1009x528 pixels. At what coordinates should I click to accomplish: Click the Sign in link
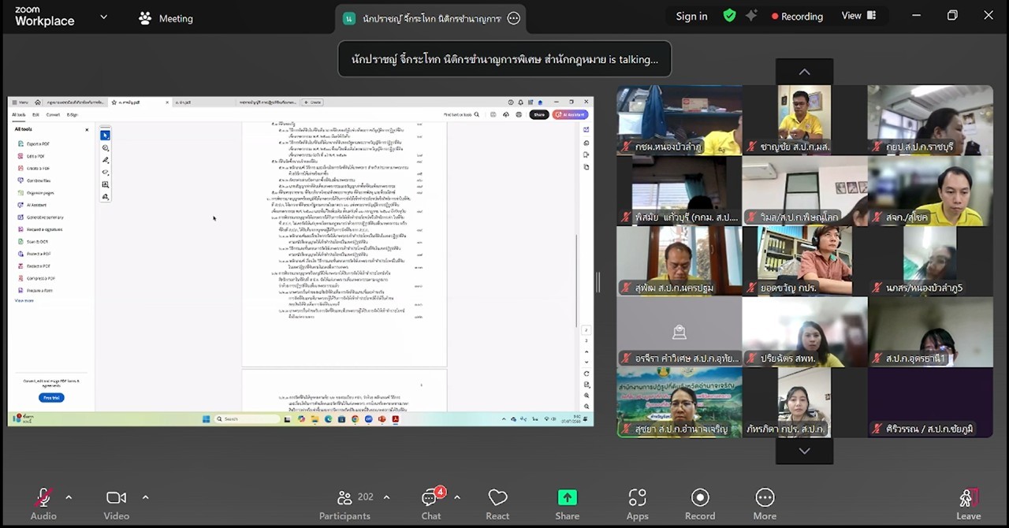691,16
